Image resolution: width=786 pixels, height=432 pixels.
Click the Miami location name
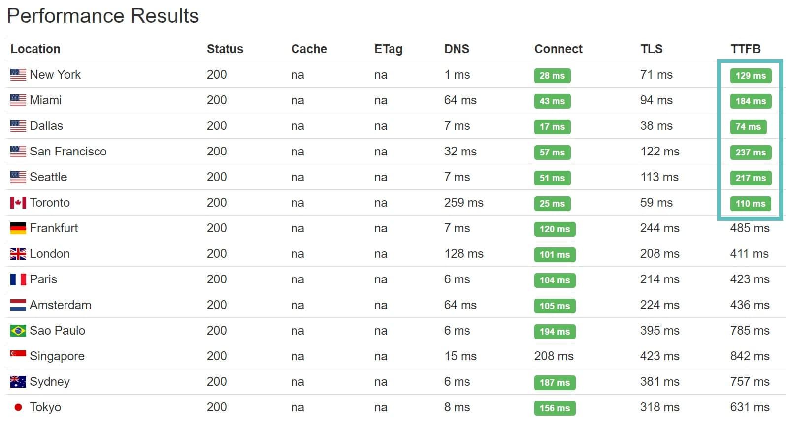(x=46, y=100)
